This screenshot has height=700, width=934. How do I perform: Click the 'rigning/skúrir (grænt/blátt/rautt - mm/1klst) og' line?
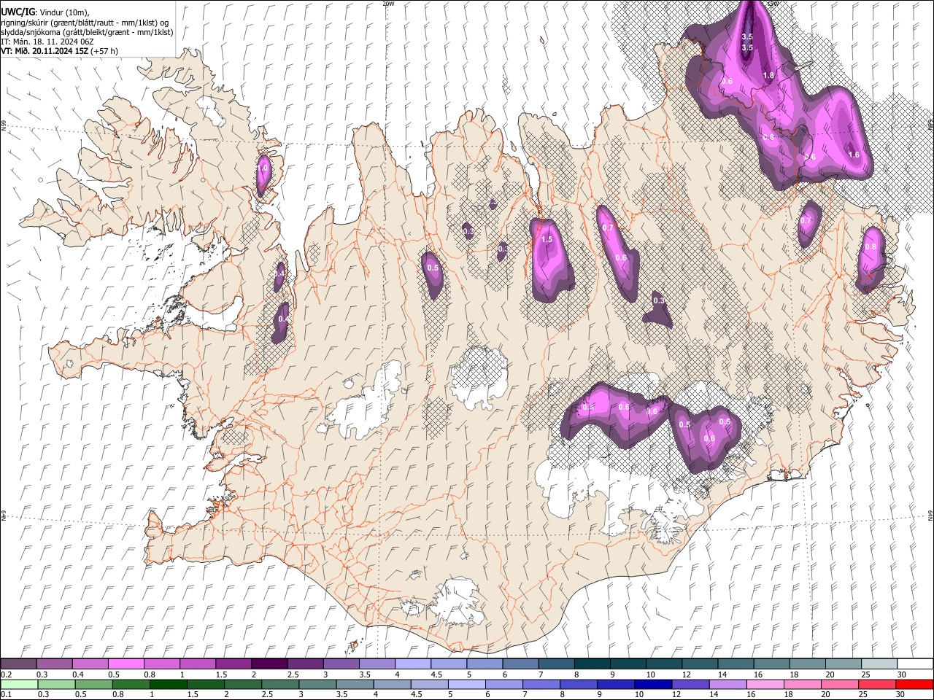[x=85, y=22]
